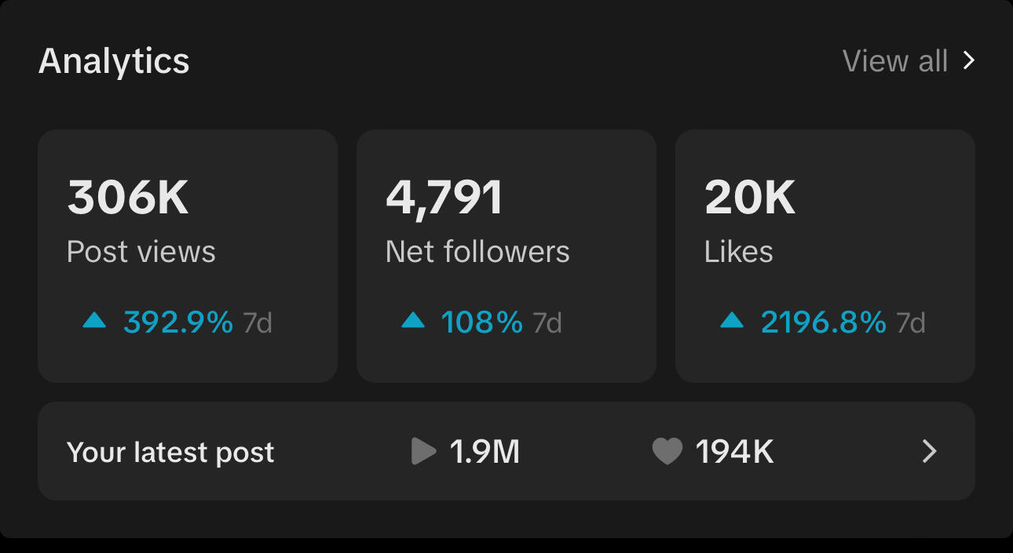Click the chevron next to View all
Image resolution: width=1013 pixels, height=553 pixels.
[x=969, y=61]
